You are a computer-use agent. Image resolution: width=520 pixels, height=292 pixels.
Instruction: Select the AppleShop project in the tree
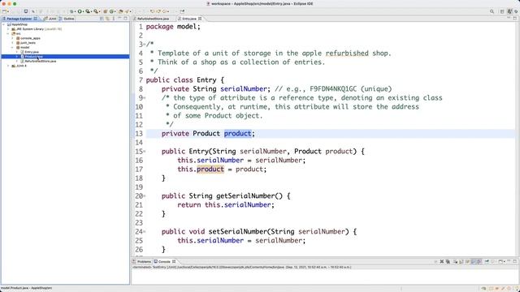[x=19, y=24]
